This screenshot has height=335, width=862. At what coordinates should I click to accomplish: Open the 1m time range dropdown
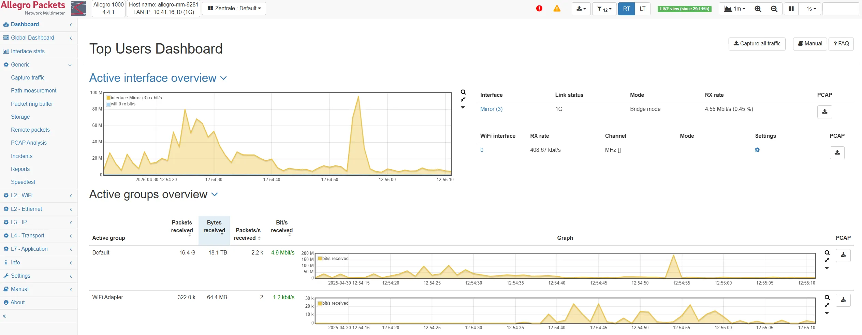click(x=734, y=9)
